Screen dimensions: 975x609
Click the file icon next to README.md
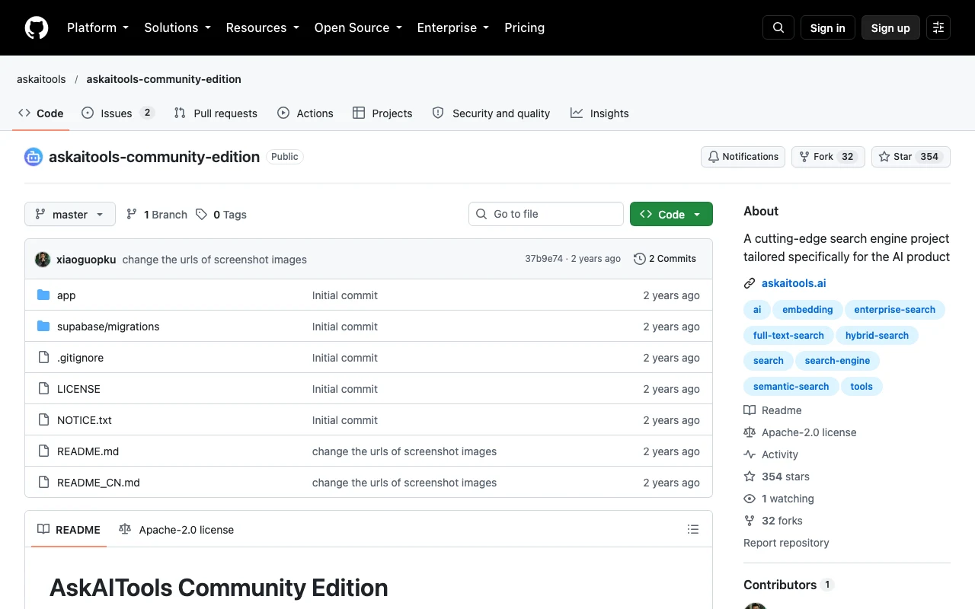(x=43, y=451)
